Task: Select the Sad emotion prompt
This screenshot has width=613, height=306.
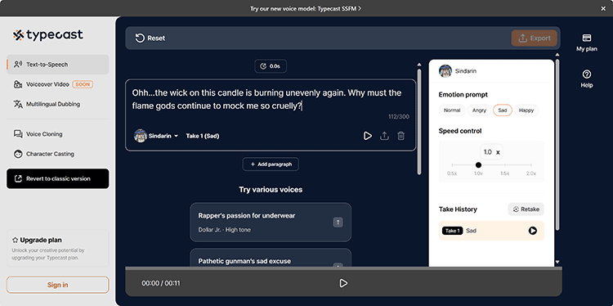Action: pos(503,110)
